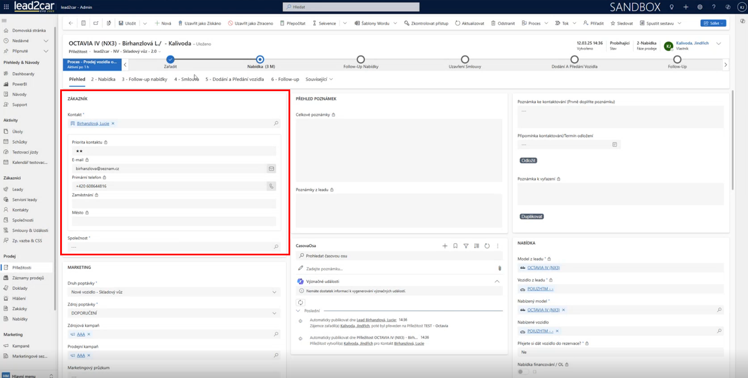Click the e-mail envelope icon in E-mail field
The image size is (748, 378).
[x=271, y=169]
